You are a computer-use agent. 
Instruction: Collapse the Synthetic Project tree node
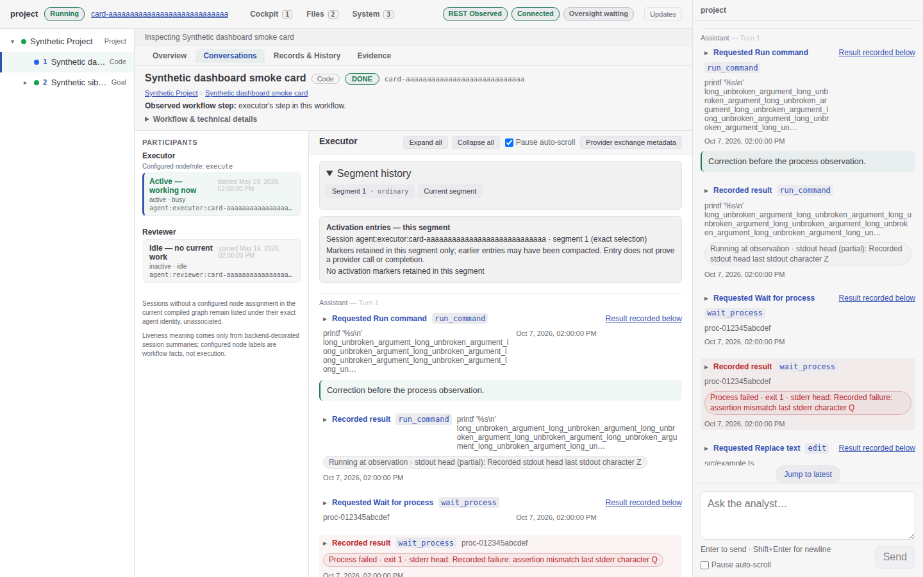13,42
